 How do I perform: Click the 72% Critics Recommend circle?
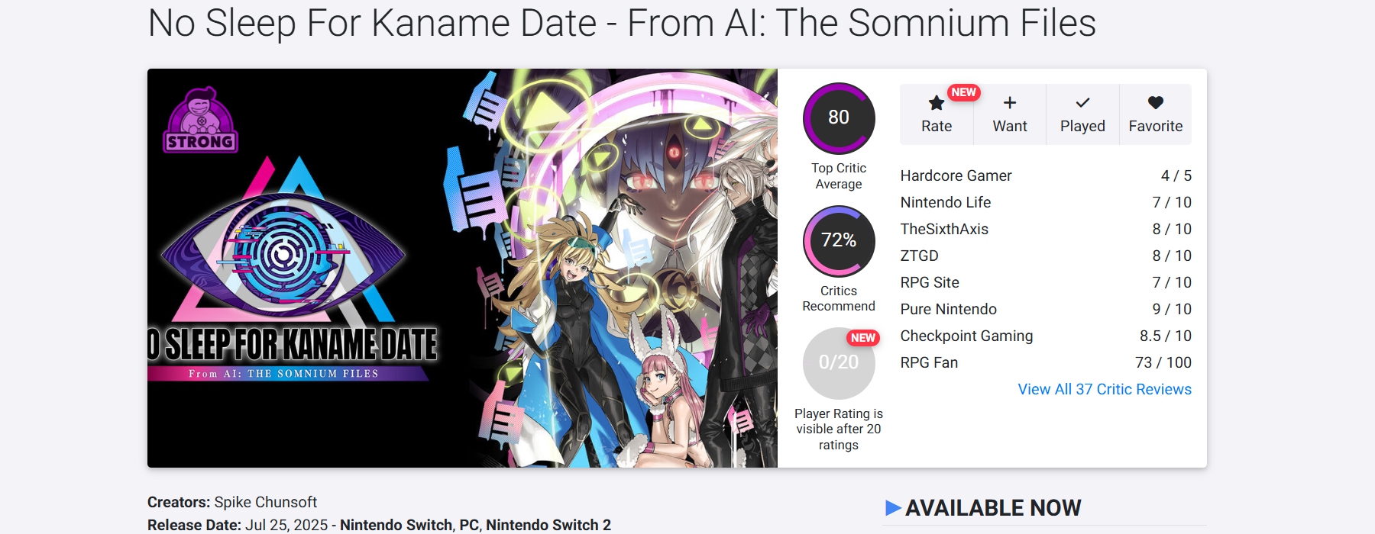point(839,241)
